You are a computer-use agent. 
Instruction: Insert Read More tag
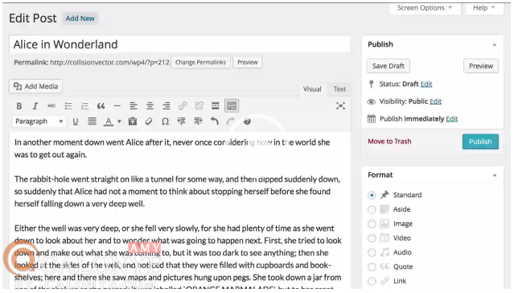216,106
